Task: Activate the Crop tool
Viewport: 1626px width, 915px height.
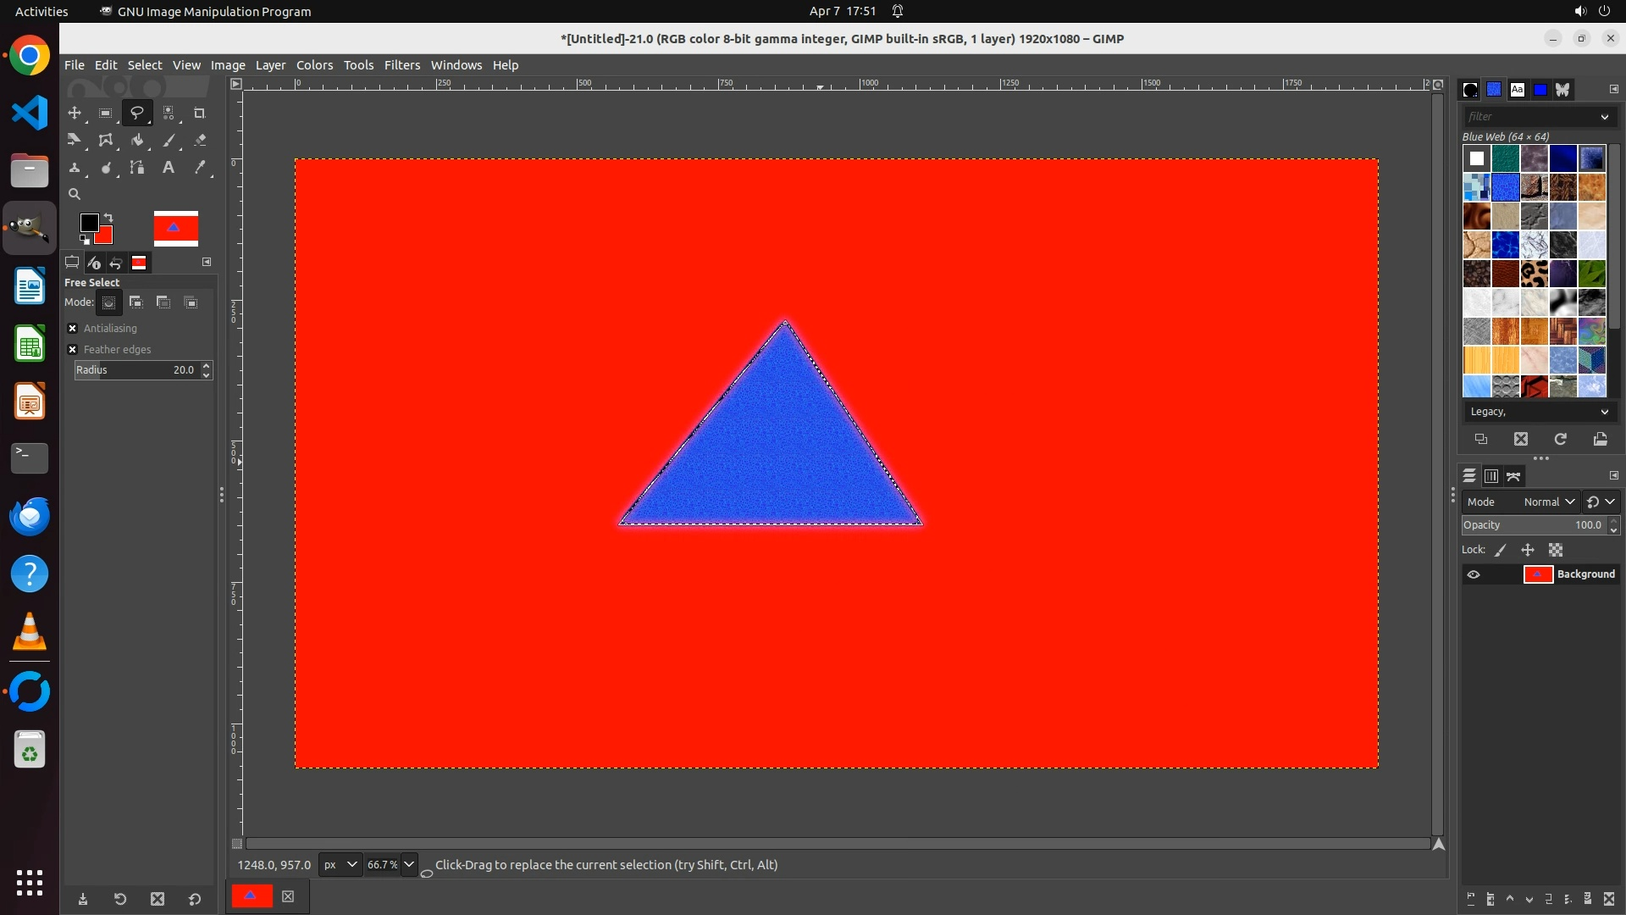Action: point(200,114)
